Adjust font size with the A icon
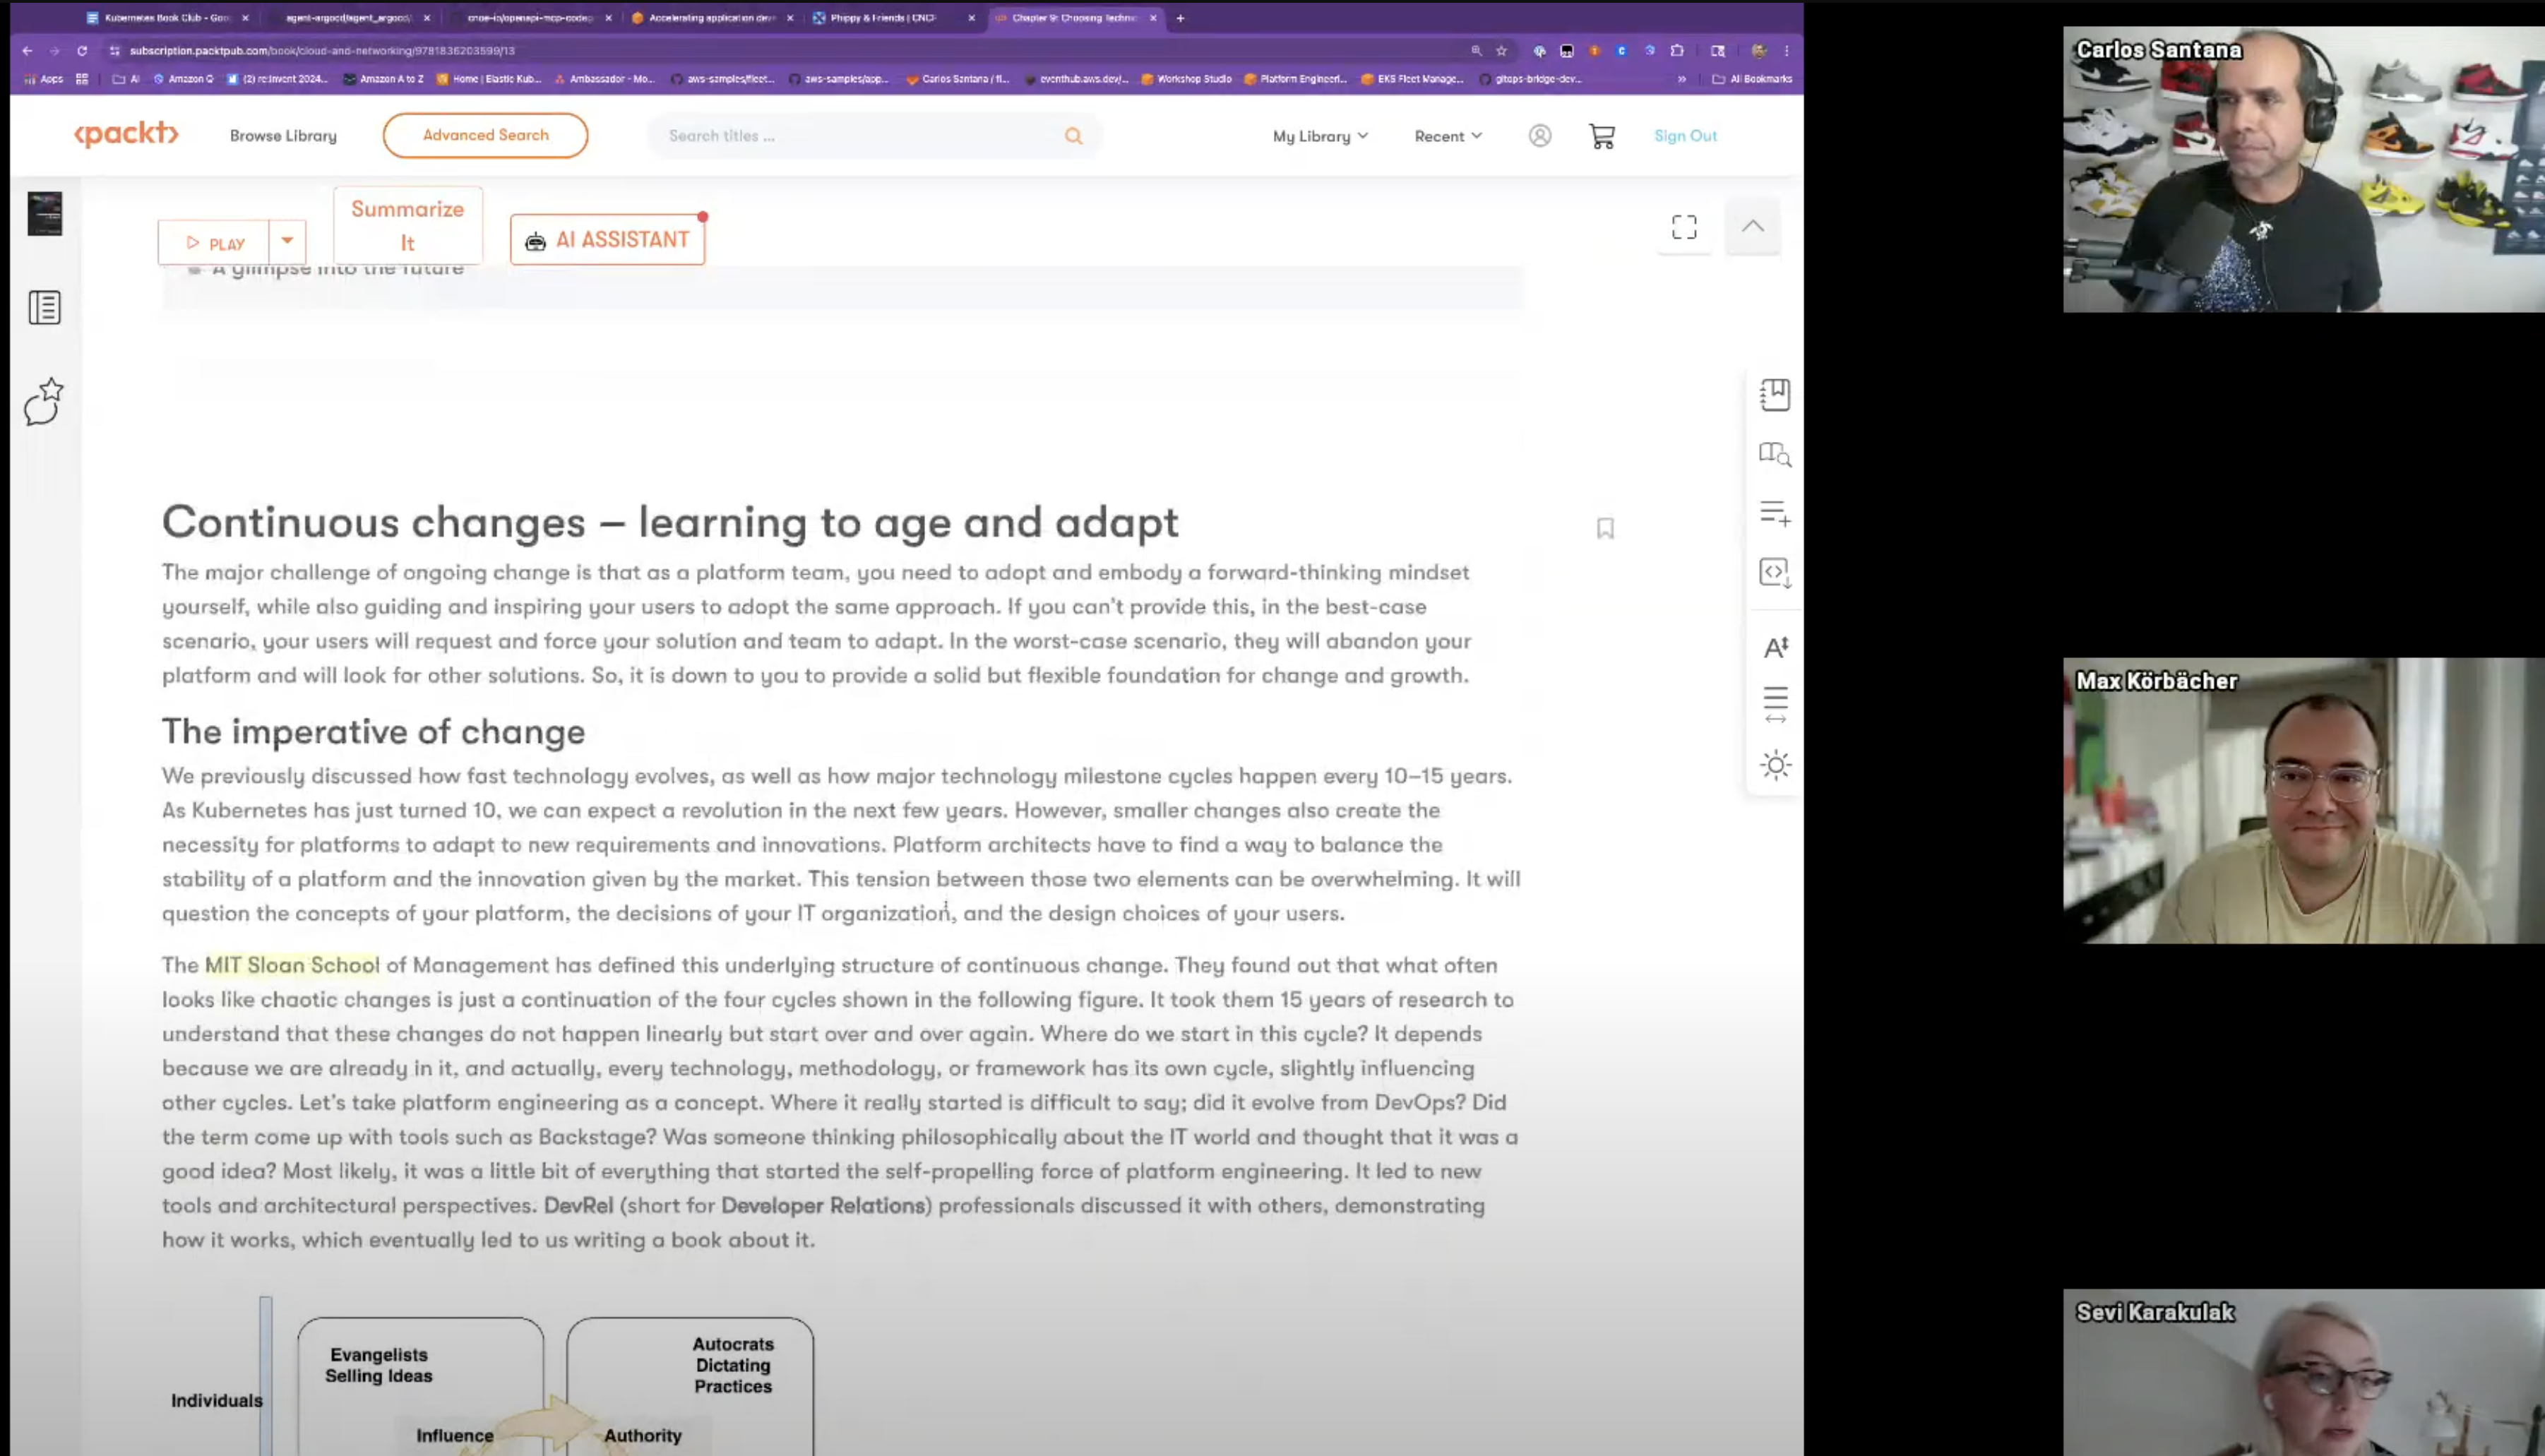 tap(1775, 648)
